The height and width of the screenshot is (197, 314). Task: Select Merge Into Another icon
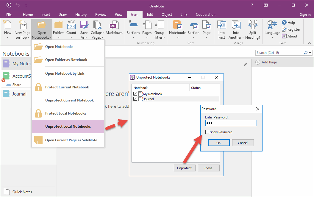(x=236, y=25)
